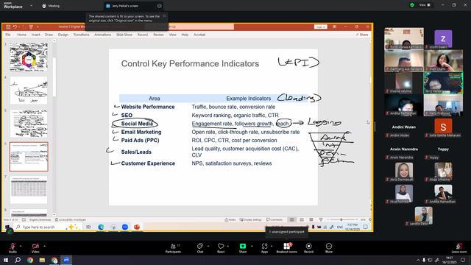Screen dimensions: 471x265
Task: Expand the Video options arrow
Action: (44, 246)
